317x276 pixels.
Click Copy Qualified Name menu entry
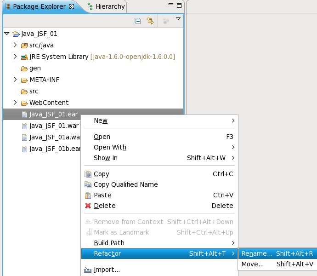(125, 184)
